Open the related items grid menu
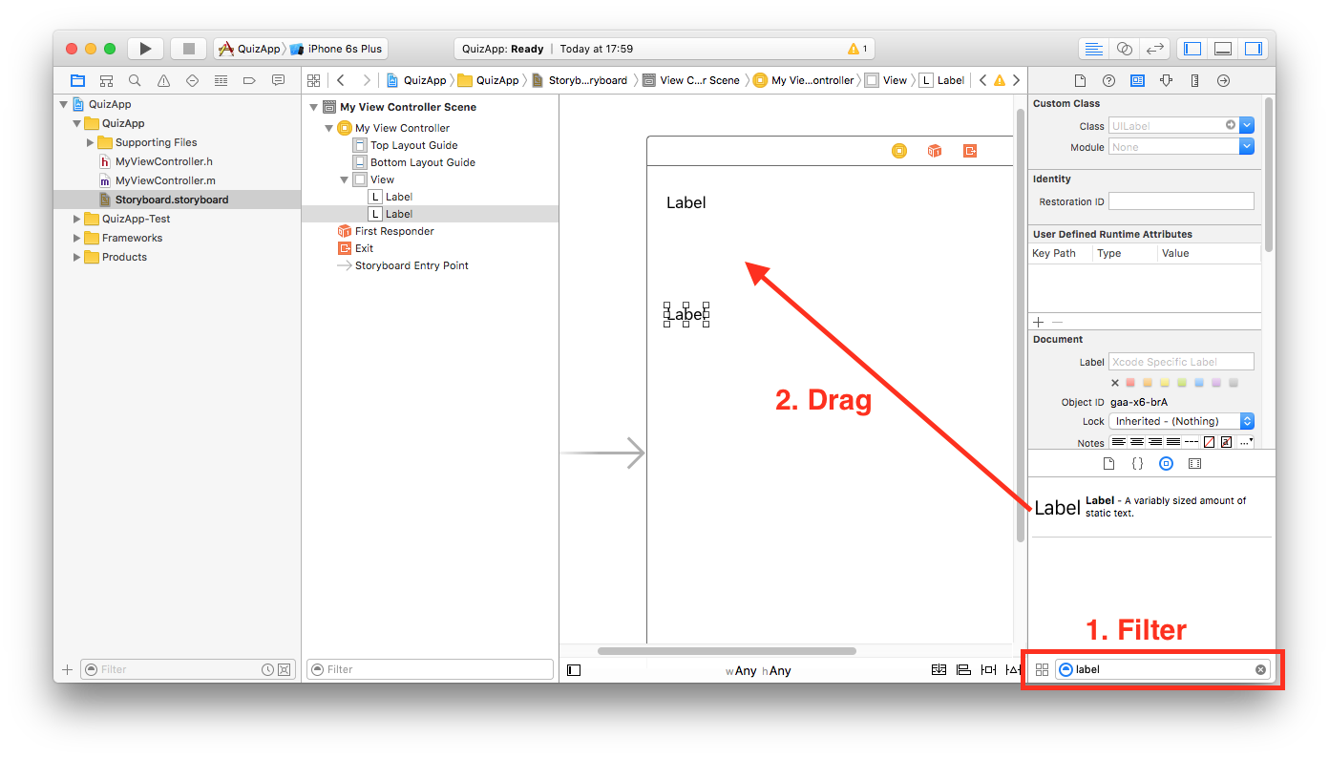 [x=313, y=80]
